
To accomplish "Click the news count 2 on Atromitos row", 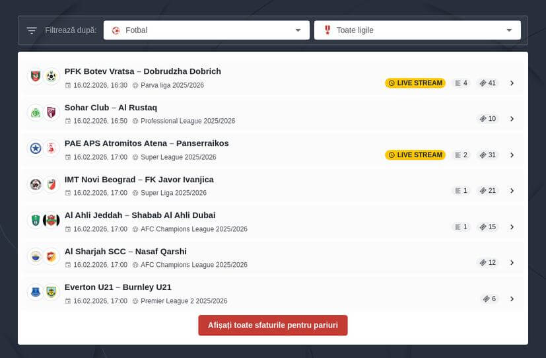I will coord(461,155).
